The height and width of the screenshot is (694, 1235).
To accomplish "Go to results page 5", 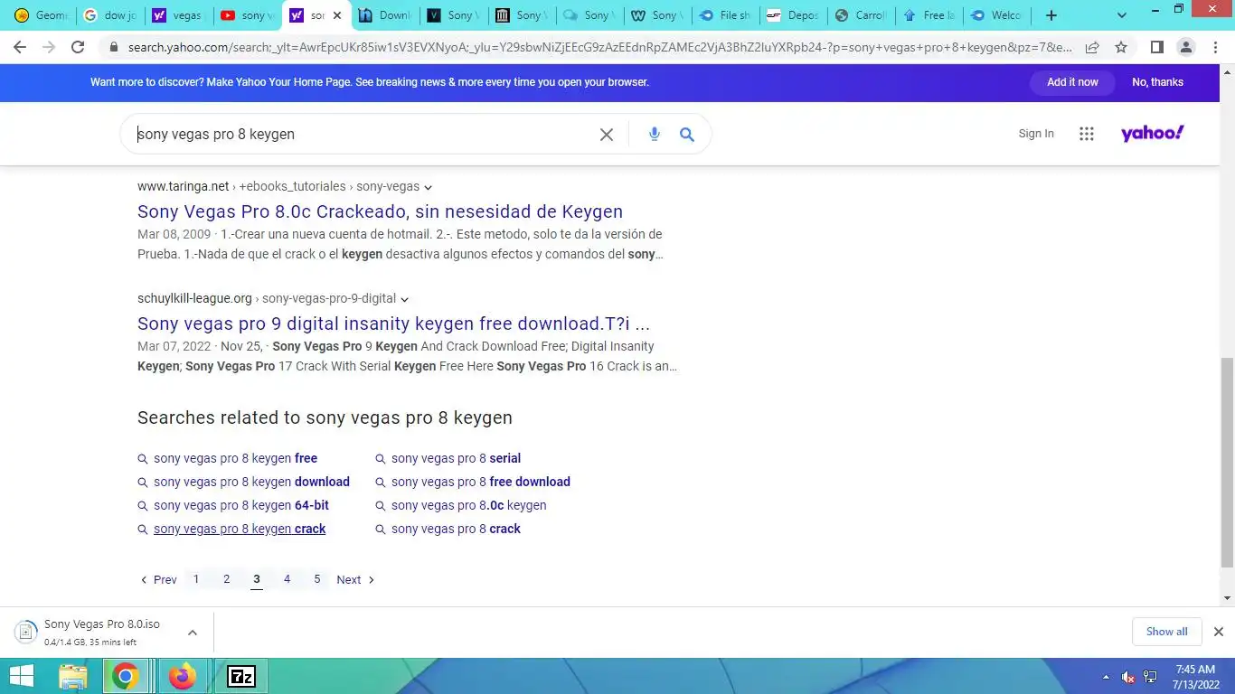I will (x=316, y=579).
